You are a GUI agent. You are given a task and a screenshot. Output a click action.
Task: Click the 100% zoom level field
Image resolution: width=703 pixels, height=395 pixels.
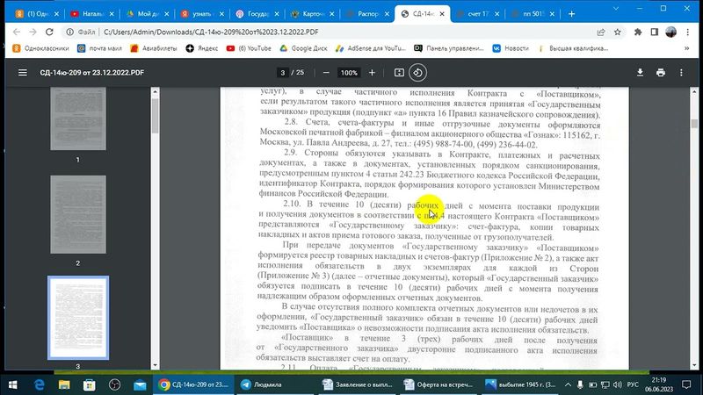click(x=348, y=73)
